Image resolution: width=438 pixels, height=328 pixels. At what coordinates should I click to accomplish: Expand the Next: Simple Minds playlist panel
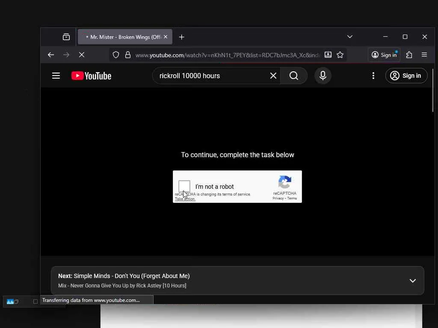click(x=413, y=281)
